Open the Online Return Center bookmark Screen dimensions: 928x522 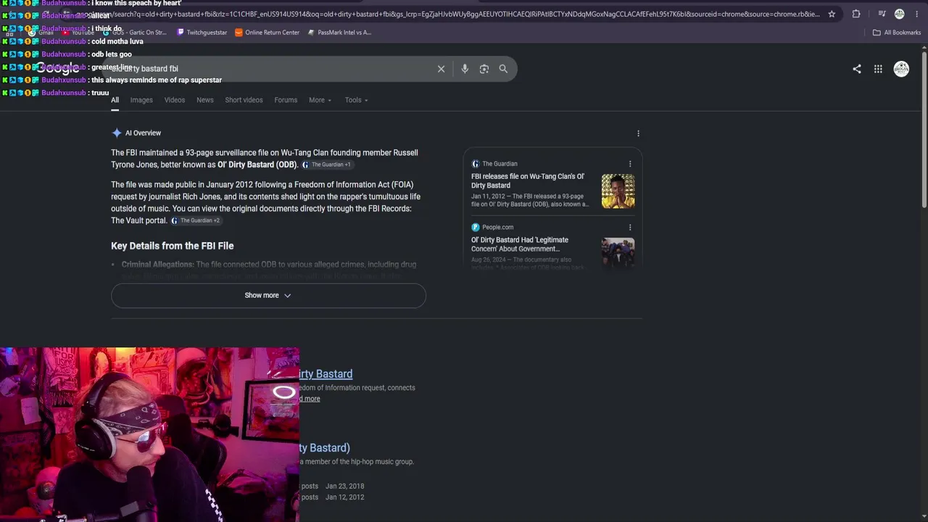[267, 33]
